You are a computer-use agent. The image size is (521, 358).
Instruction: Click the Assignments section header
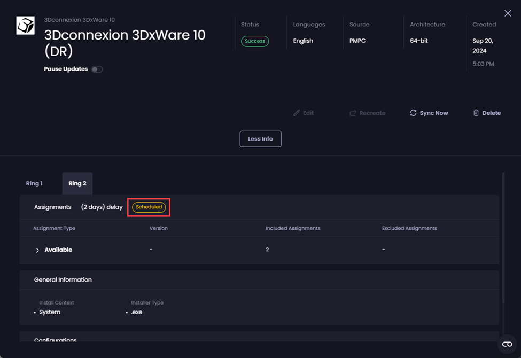[52, 207]
